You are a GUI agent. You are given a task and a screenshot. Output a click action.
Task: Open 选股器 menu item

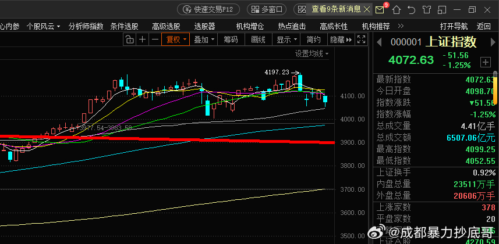pos(204,26)
